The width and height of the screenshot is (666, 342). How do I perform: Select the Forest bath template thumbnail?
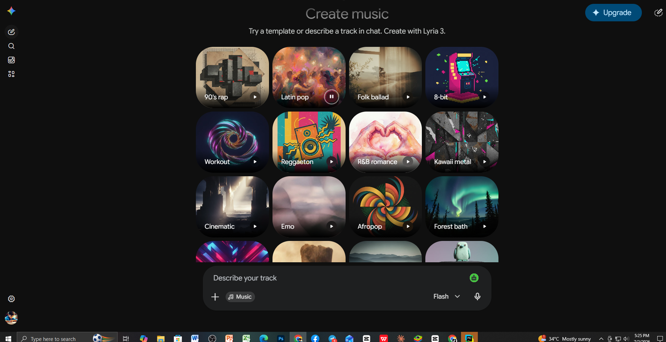462,207
